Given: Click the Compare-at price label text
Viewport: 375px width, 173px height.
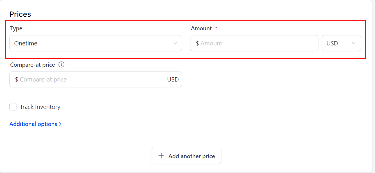Looking at the screenshot, I should (x=32, y=64).
